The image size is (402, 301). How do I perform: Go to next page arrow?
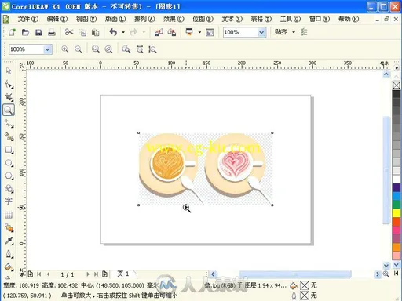88,274
